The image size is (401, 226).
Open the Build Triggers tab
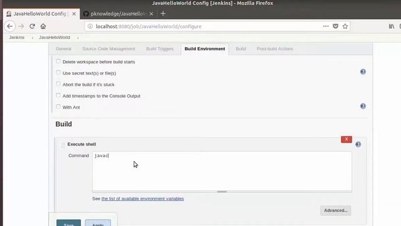(160, 49)
